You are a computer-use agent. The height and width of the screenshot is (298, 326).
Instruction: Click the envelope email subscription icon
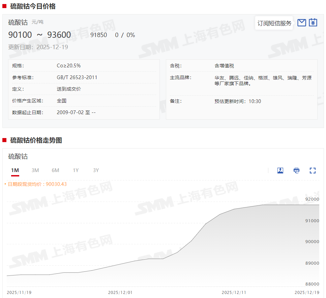point(302,23)
